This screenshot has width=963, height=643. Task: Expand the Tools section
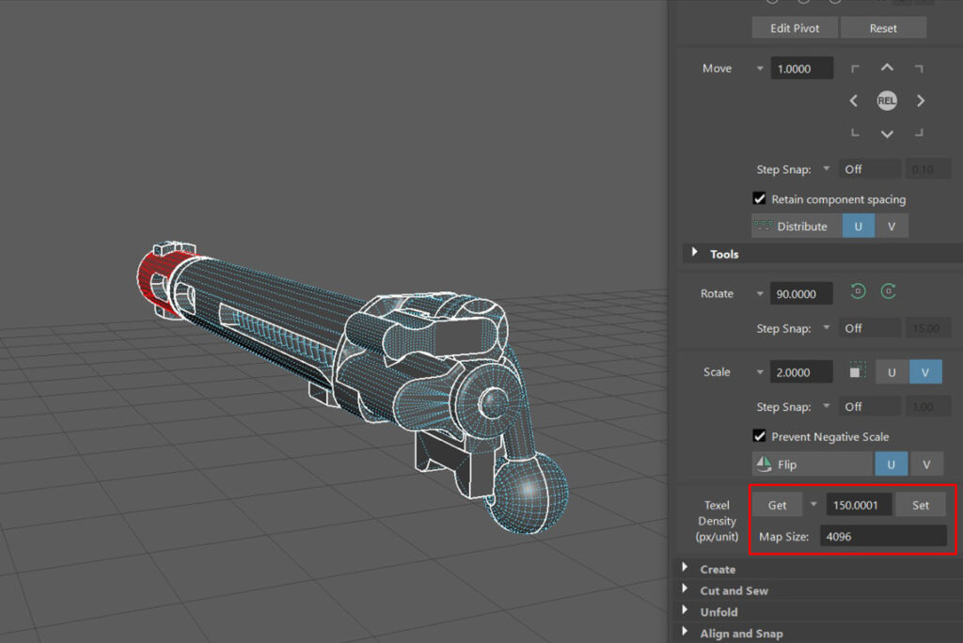pos(695,253)
